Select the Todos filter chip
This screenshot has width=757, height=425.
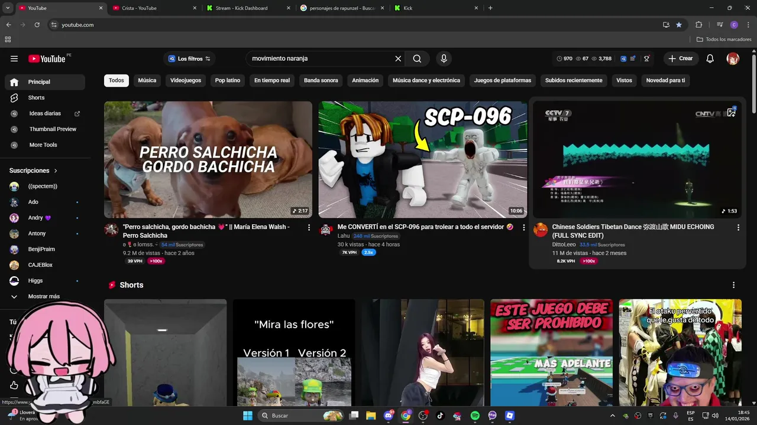coord(117,80)
